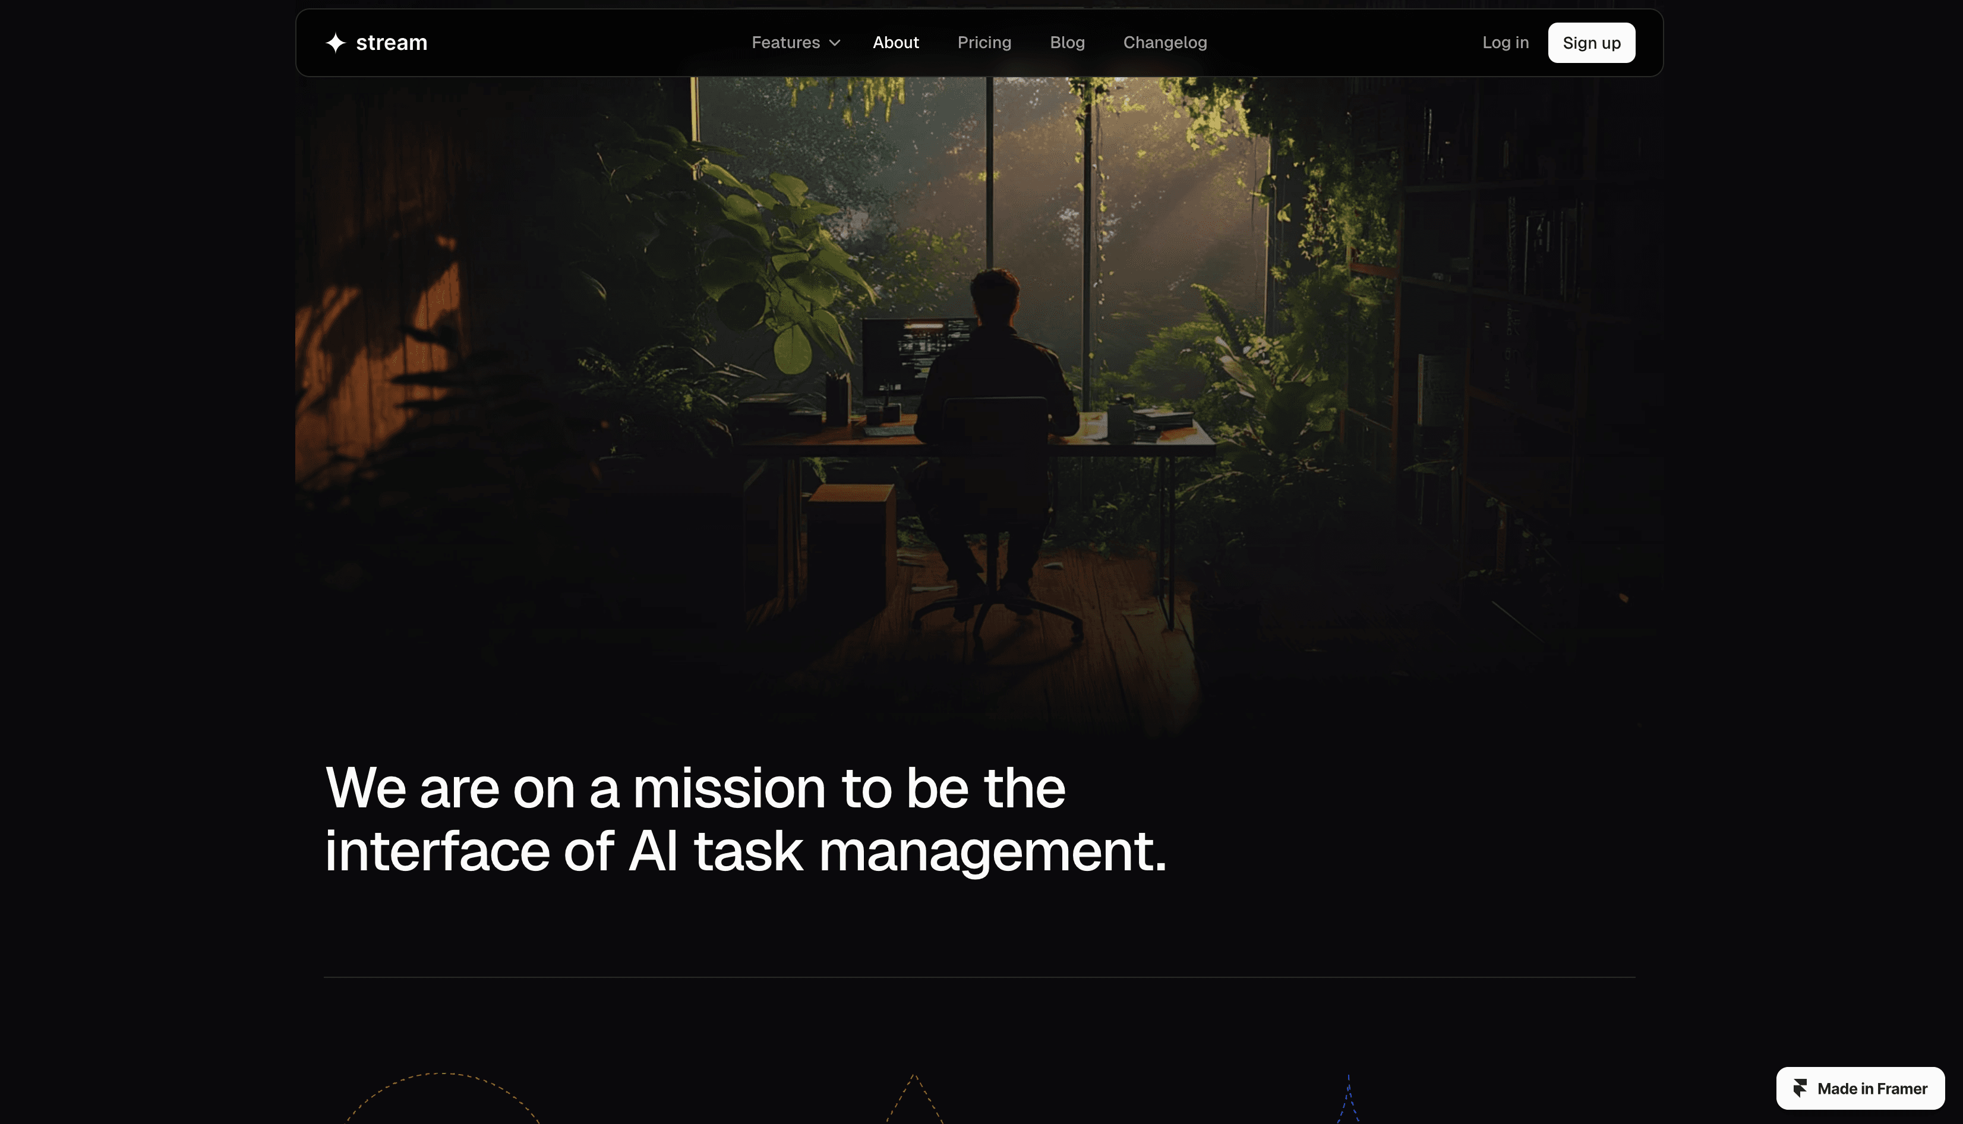The height and width of the screenshot is (1124, 1963).
Task: Click the stream wordmark text
Action: 392,43
